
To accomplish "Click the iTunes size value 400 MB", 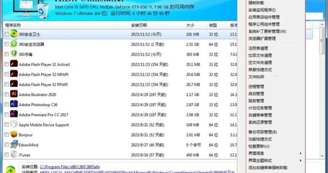I will coord(193,155).
